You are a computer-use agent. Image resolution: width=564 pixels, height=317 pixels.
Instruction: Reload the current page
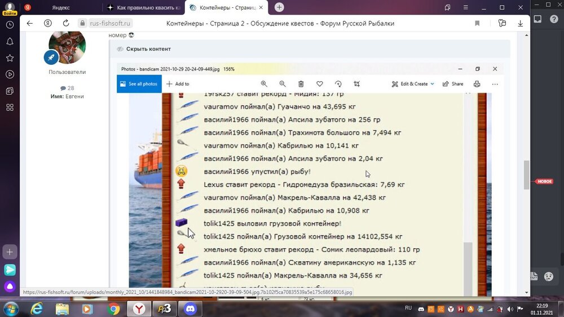coord(66,24)
